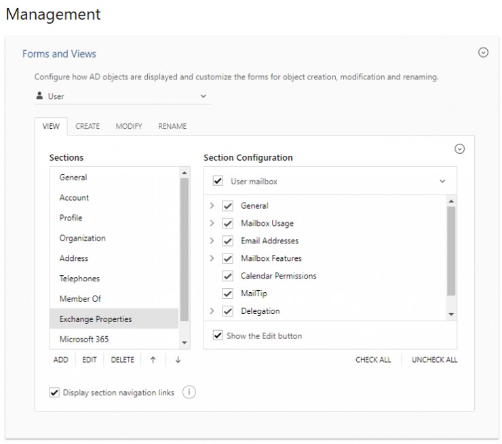Switch to the MODIFY tab
The width and height of the screenshot is (502, 444).
pyautogui.click(x=129, y=126)
